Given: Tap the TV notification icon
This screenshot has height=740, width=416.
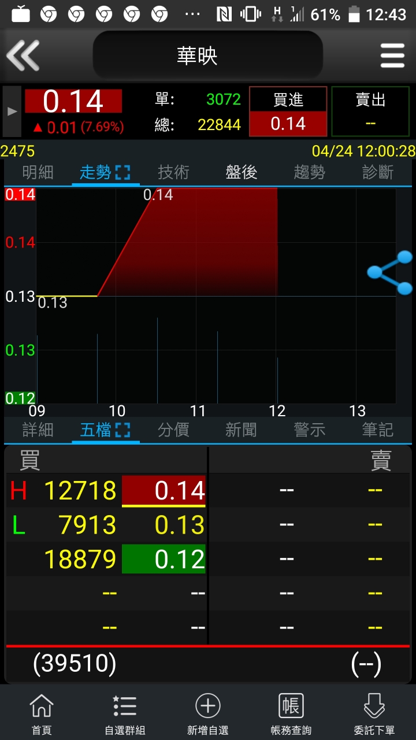Looking at the screenshot, I should (21, 13).
